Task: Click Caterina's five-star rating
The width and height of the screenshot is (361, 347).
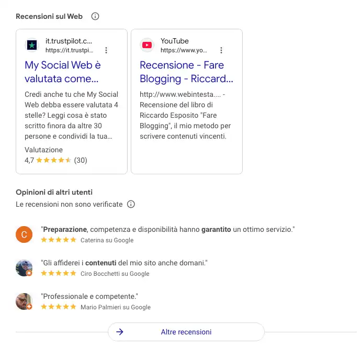Action: 59,240
